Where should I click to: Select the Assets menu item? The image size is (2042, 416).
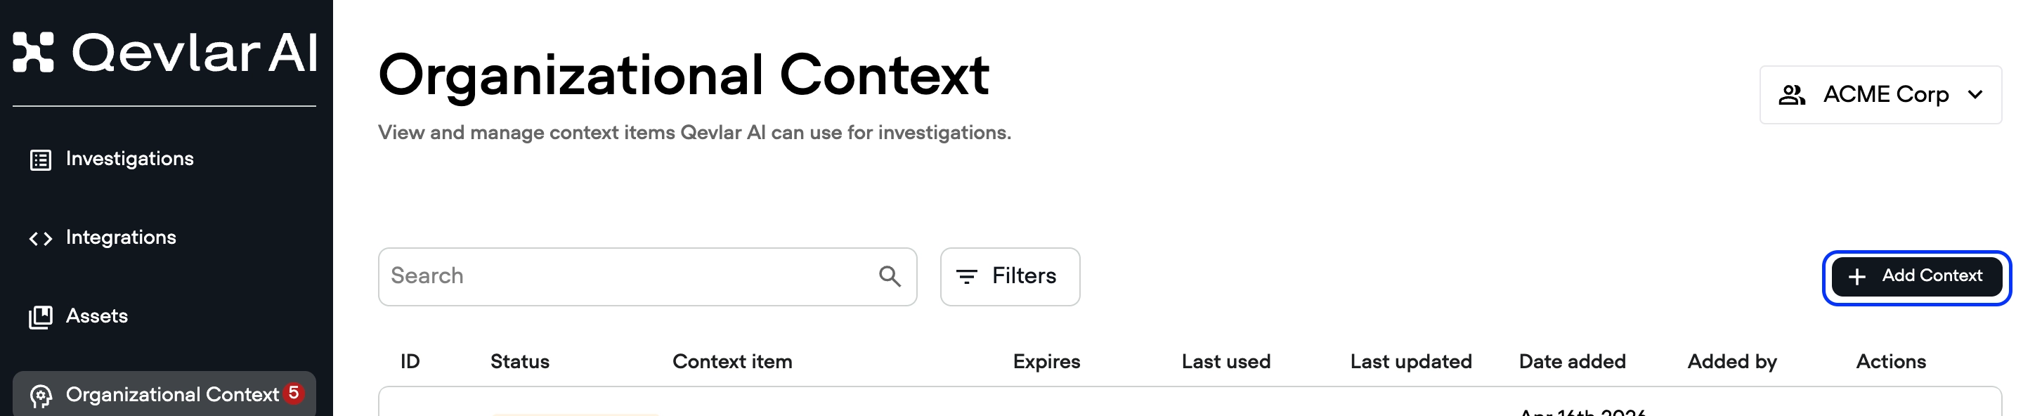(97, 316)
